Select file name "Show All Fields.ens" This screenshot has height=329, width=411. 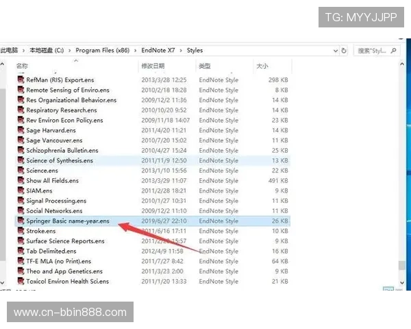click(x=52, y=180)
